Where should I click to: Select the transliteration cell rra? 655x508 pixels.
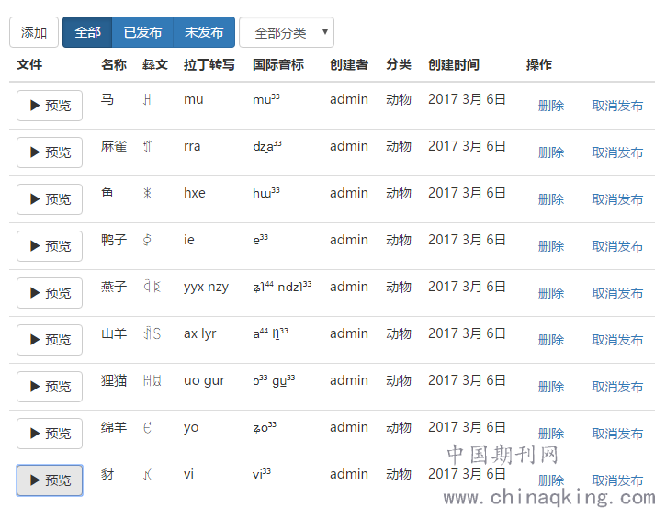[192, 146]
